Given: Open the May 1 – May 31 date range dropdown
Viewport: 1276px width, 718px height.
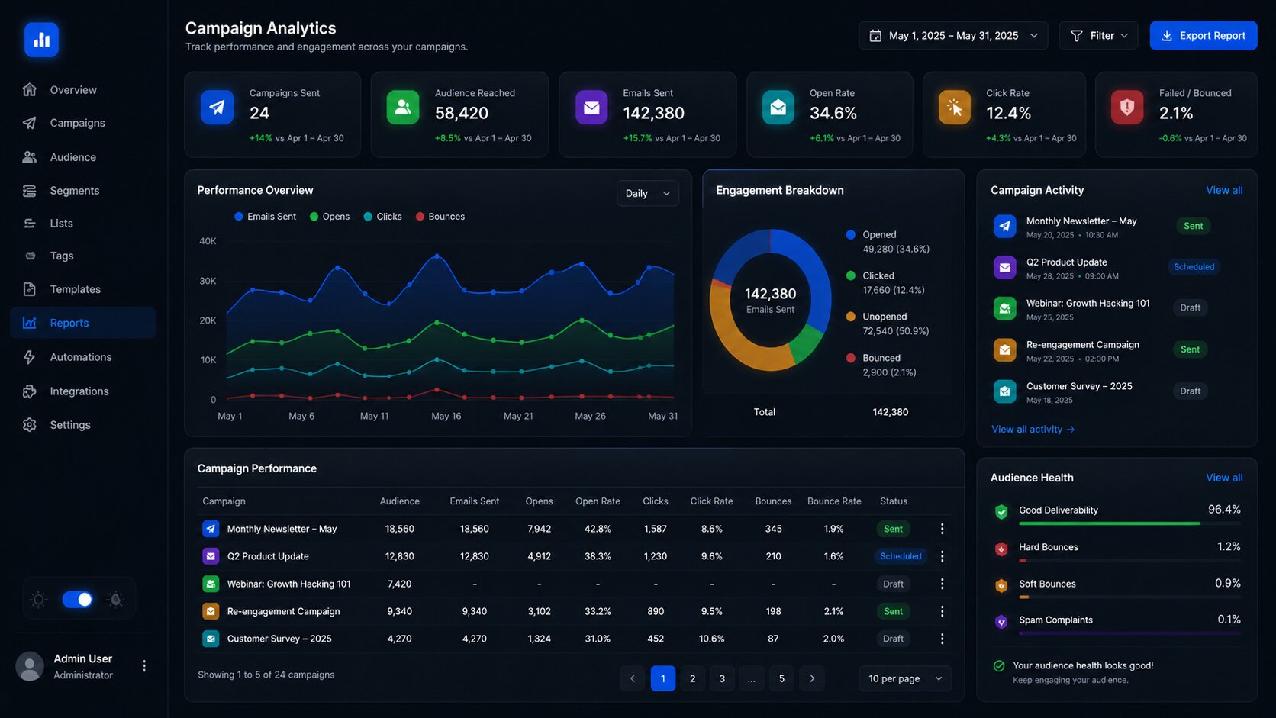Looking at the screenshot, I should (953, 36).
